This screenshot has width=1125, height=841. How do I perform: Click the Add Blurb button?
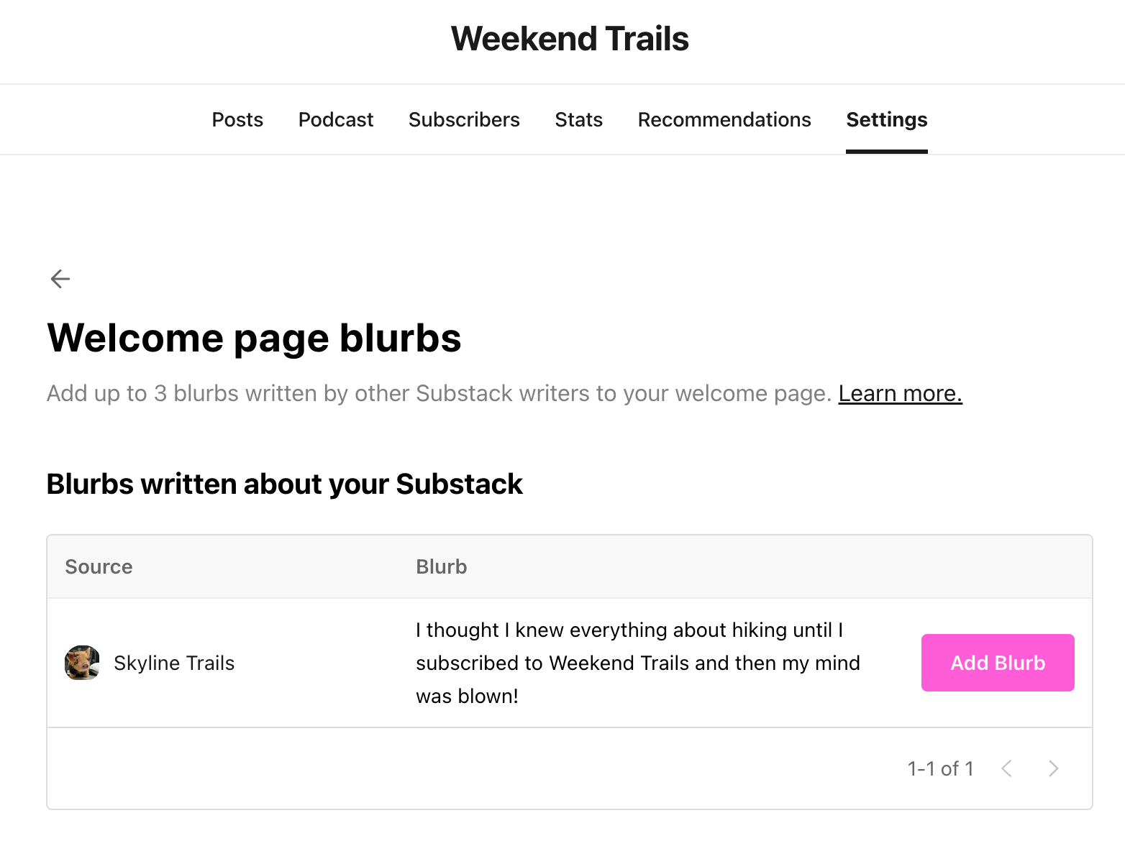(998, 663)
